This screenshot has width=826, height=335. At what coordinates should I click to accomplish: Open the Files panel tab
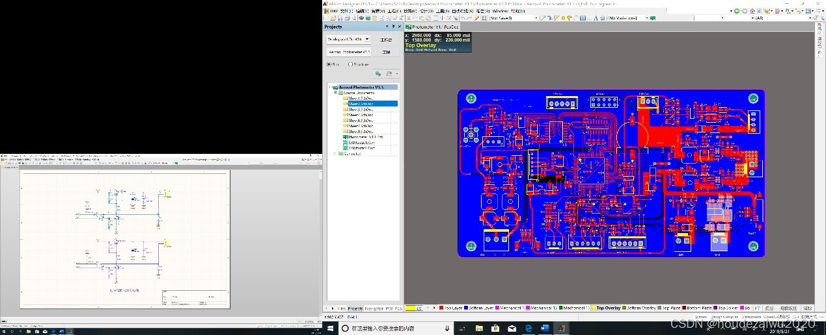(x=342, y=308)
